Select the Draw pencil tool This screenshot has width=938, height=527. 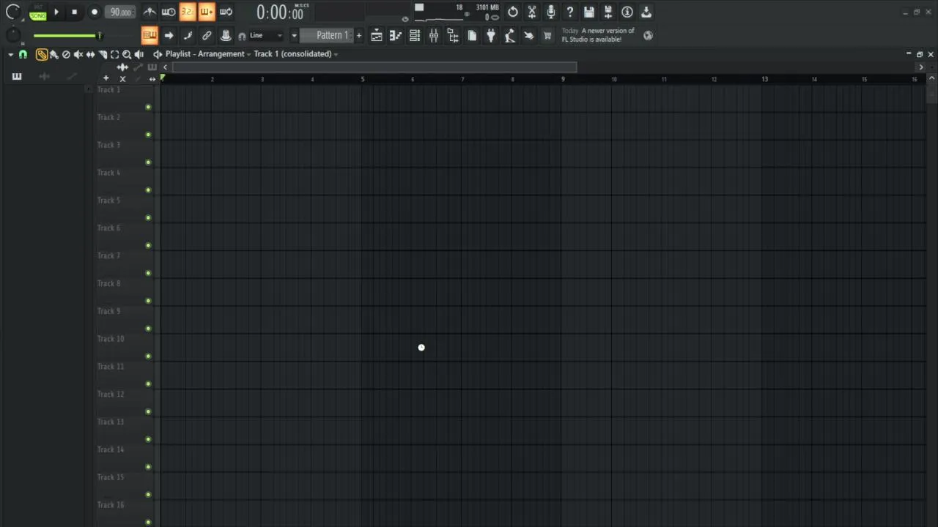tap(42, 54)
